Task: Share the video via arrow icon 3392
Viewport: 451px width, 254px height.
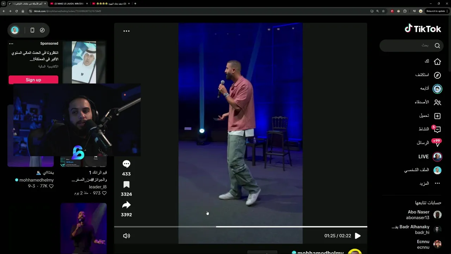Action: [x=126, y=205]
